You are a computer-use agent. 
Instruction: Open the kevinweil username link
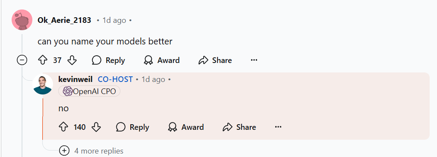(75, 79)
